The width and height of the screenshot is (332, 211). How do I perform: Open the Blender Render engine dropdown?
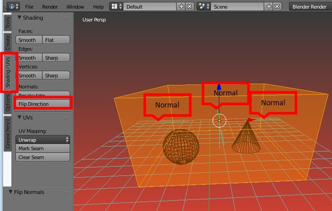pos(310,6)
